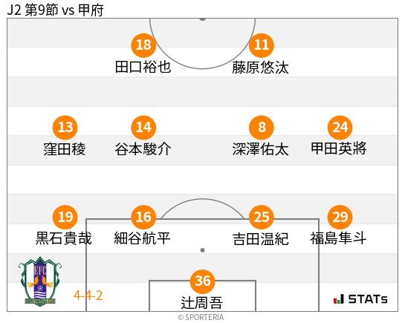Click the number 8 midfielder circle

[262, 128]
